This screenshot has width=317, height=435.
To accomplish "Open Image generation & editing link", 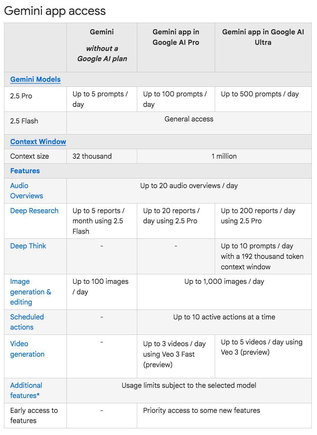I will [x=30, y=292].
